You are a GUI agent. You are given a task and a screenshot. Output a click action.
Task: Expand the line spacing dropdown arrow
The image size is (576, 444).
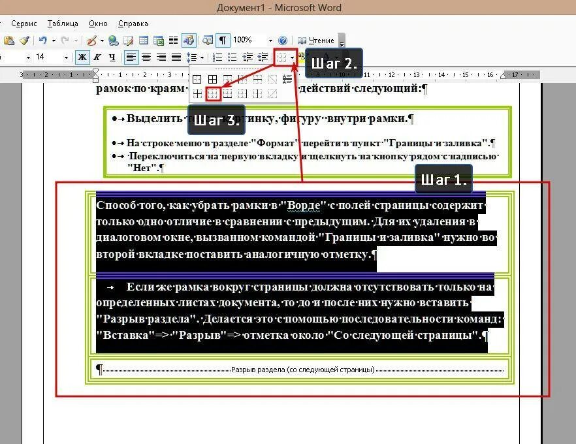(x=201, y=57)
